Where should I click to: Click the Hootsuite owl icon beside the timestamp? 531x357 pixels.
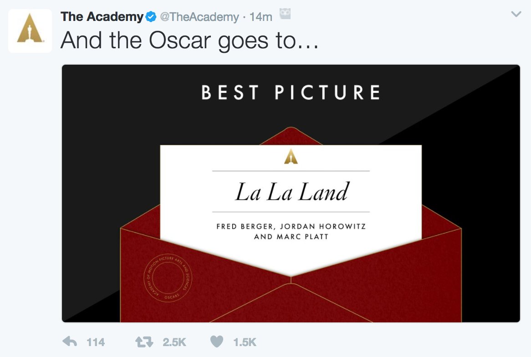tap(285, 15)
